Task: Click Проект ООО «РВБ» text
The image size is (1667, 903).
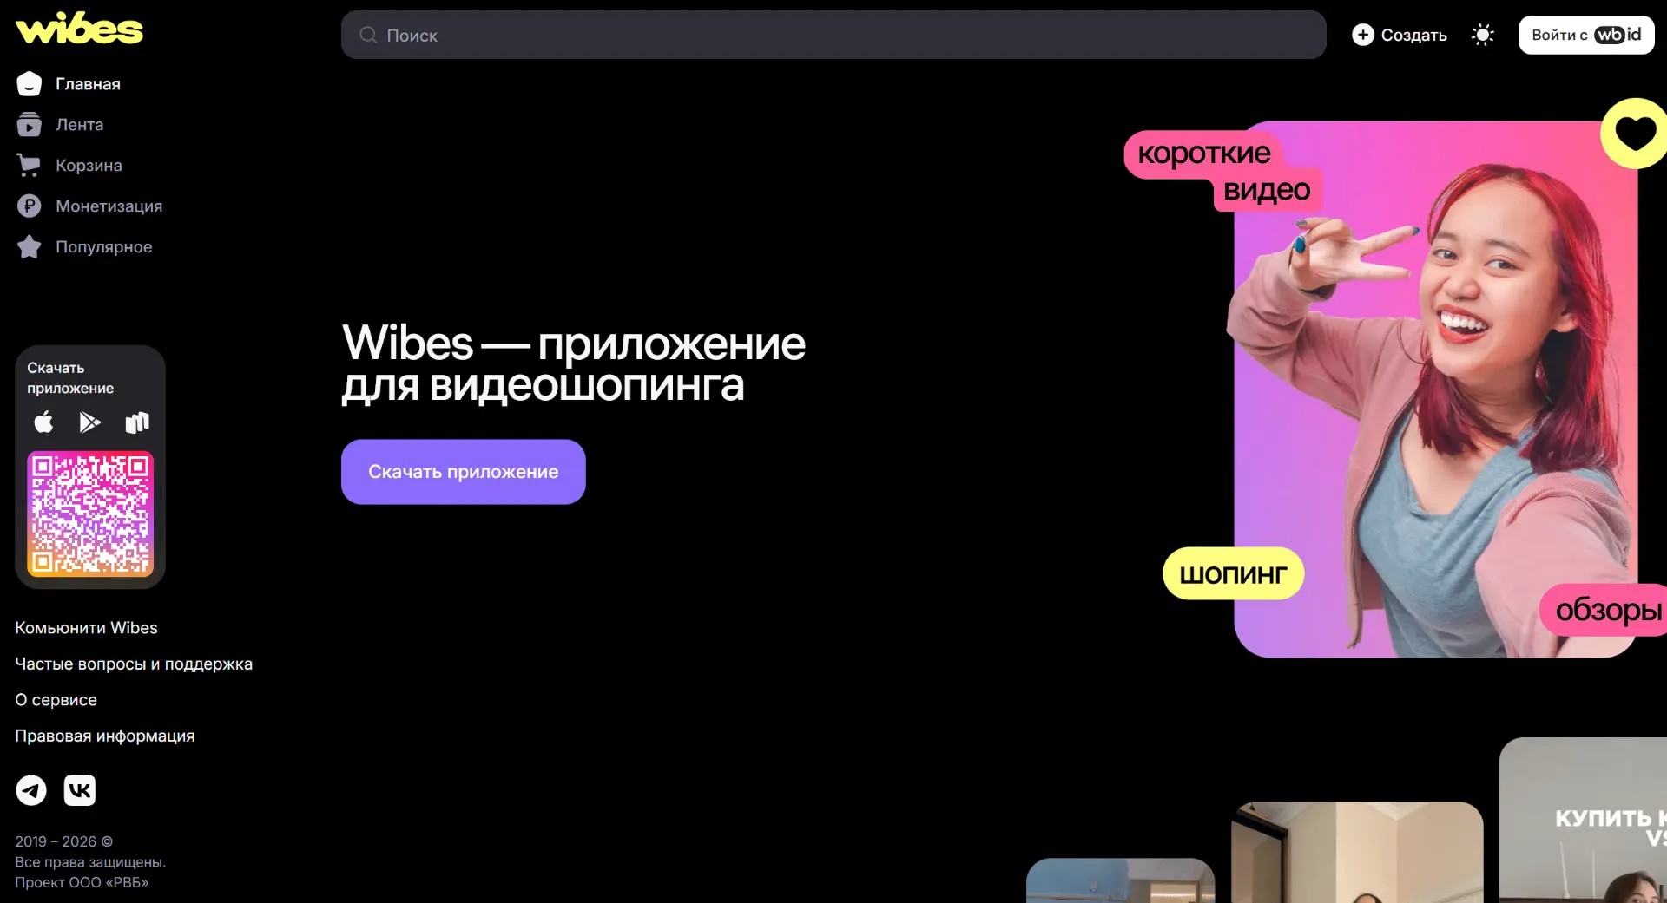Action: click(82, 882)
